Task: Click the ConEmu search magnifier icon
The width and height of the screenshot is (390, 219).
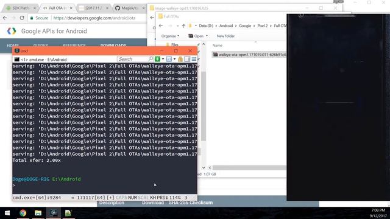Action: coord(151,59)
